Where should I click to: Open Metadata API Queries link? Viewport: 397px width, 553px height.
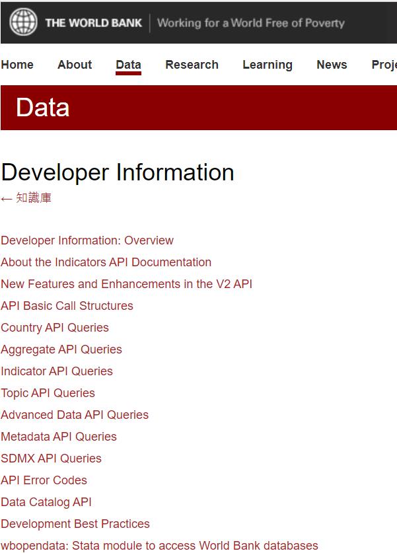click(x=59, y=437)
